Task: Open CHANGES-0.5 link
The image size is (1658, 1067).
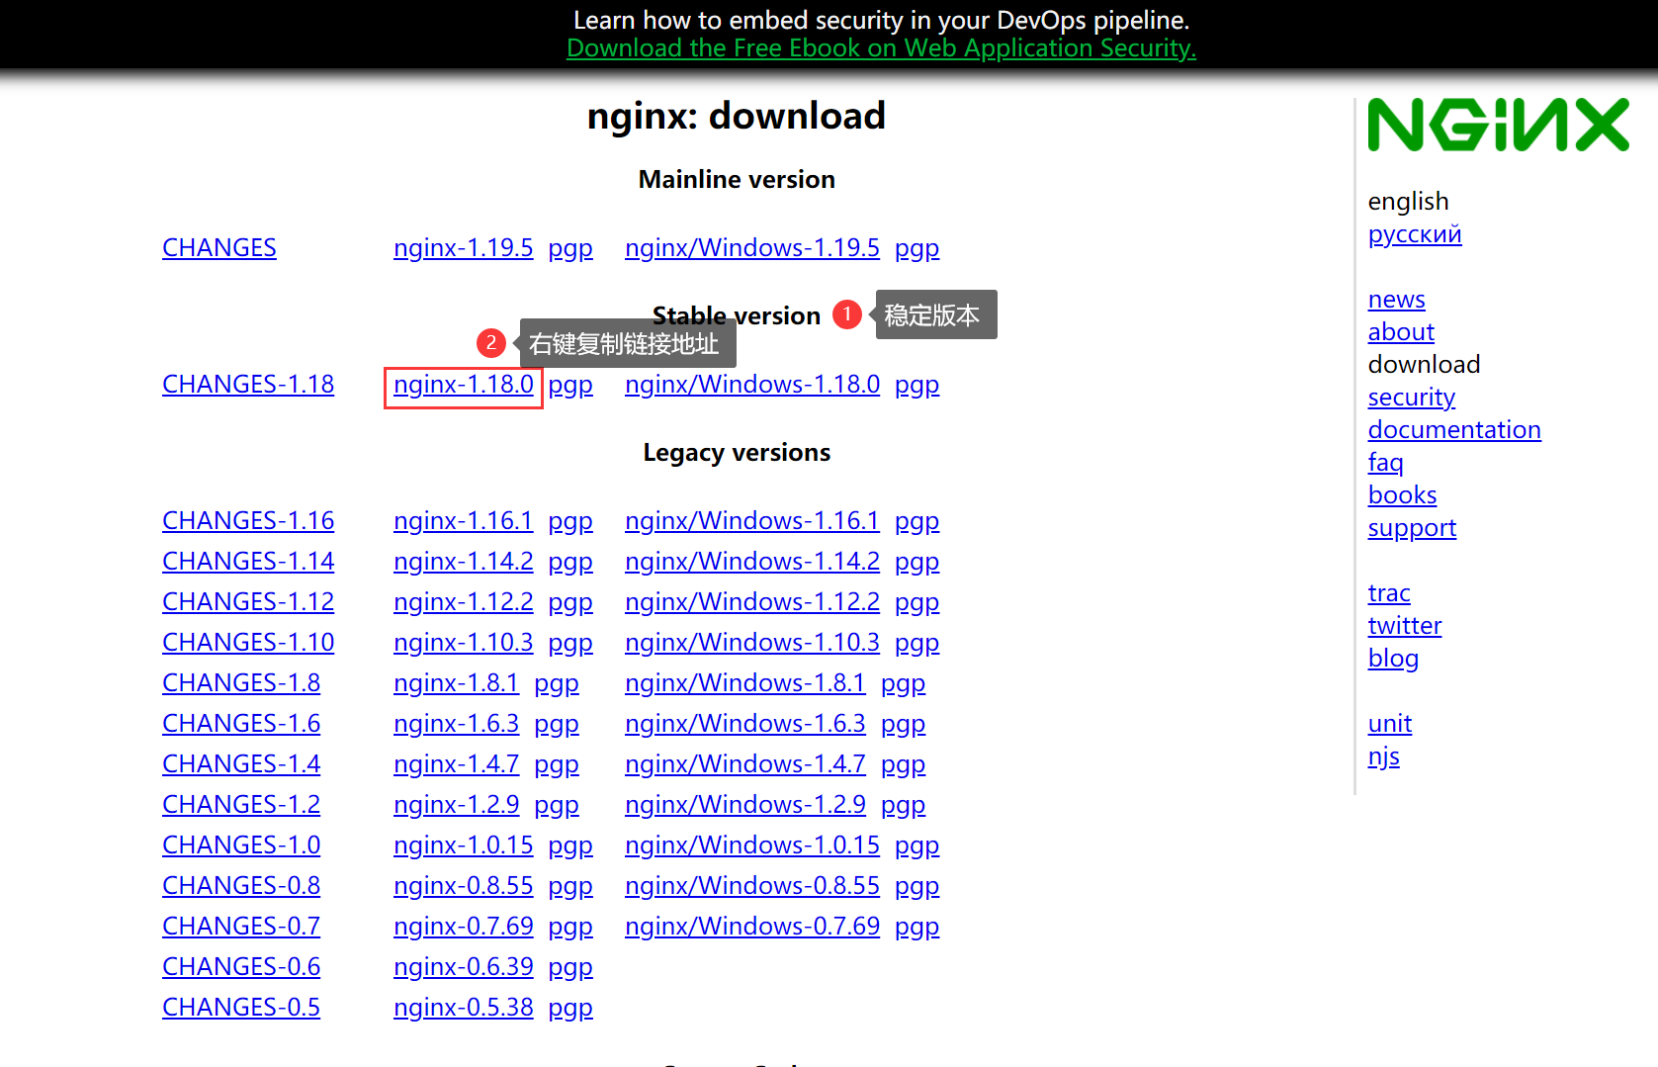Action: coord(241,1007)
